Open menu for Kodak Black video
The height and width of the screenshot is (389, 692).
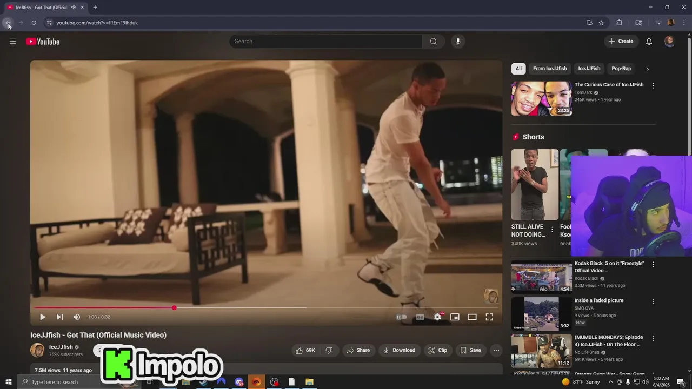(653, 265)
